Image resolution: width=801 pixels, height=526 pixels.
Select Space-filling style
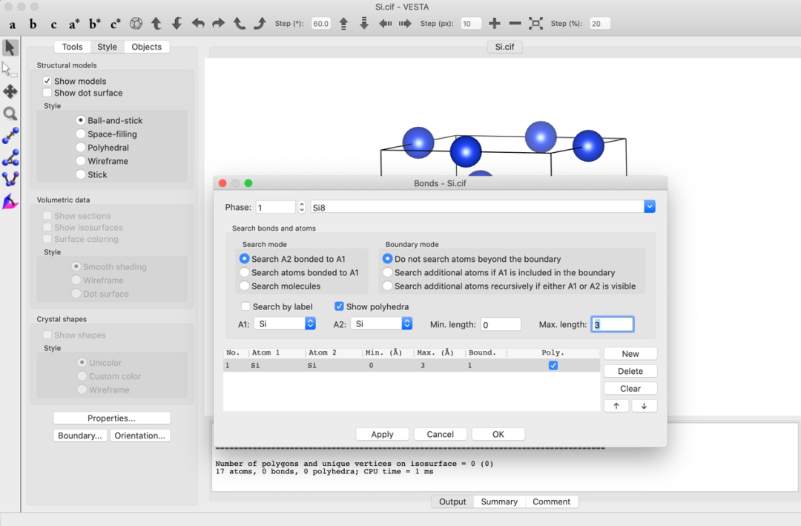point(80,134)
